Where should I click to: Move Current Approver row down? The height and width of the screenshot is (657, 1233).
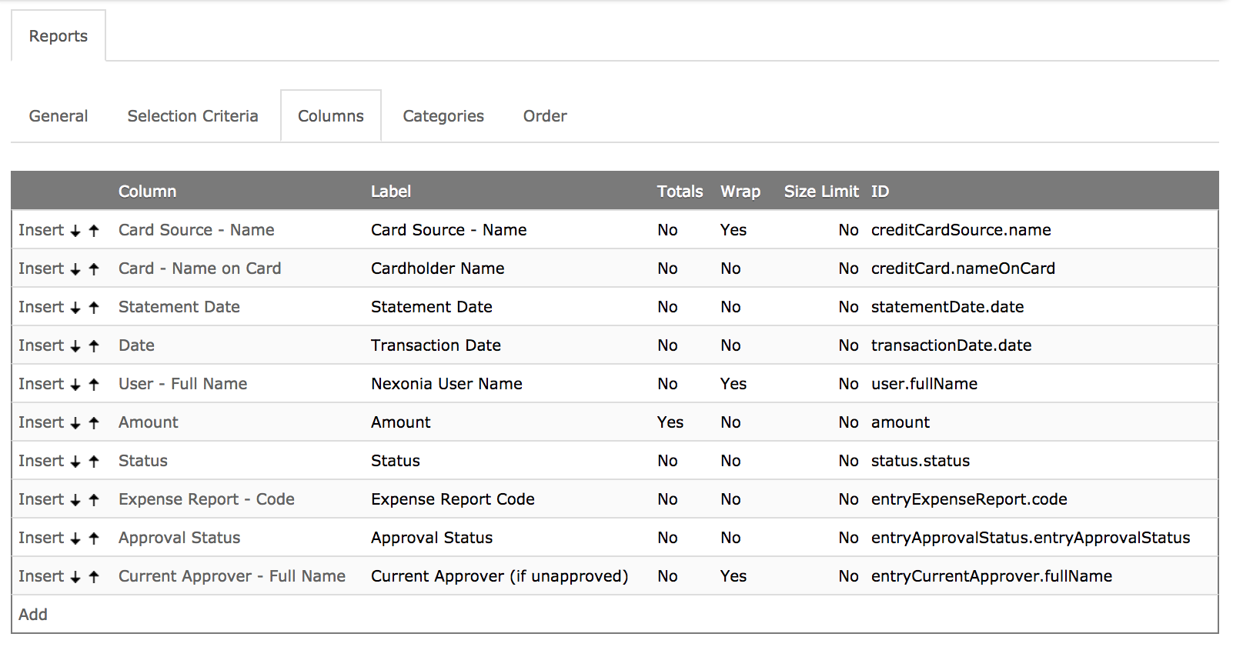tap(75, 577)
